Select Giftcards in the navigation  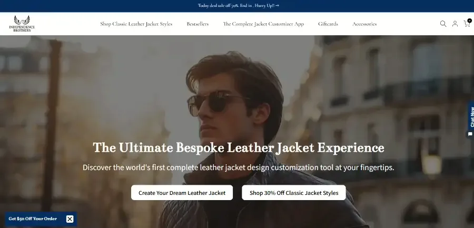click(x=328, y=24)
